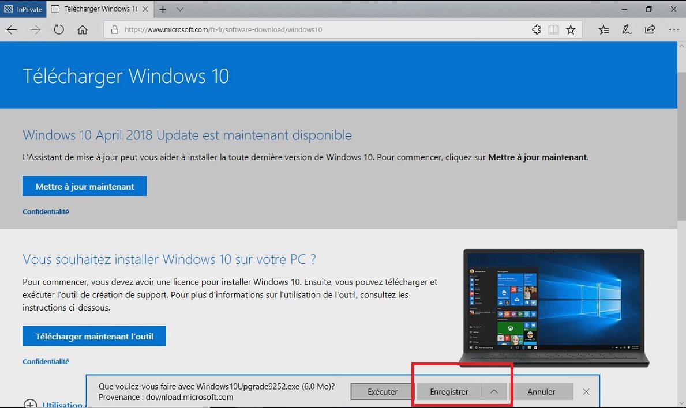Go back using the browser back arrow
Screen dimensions: 686x408
coord(12,30)
